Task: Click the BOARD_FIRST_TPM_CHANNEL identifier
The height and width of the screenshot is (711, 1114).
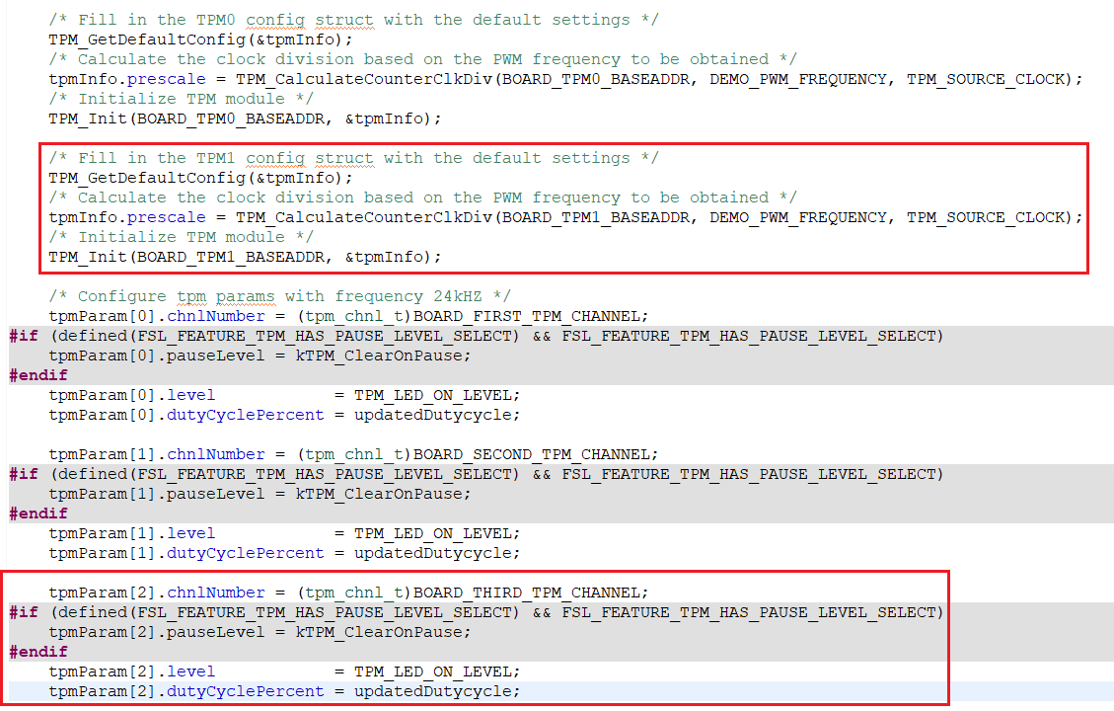Action: (x=529, y=316)
